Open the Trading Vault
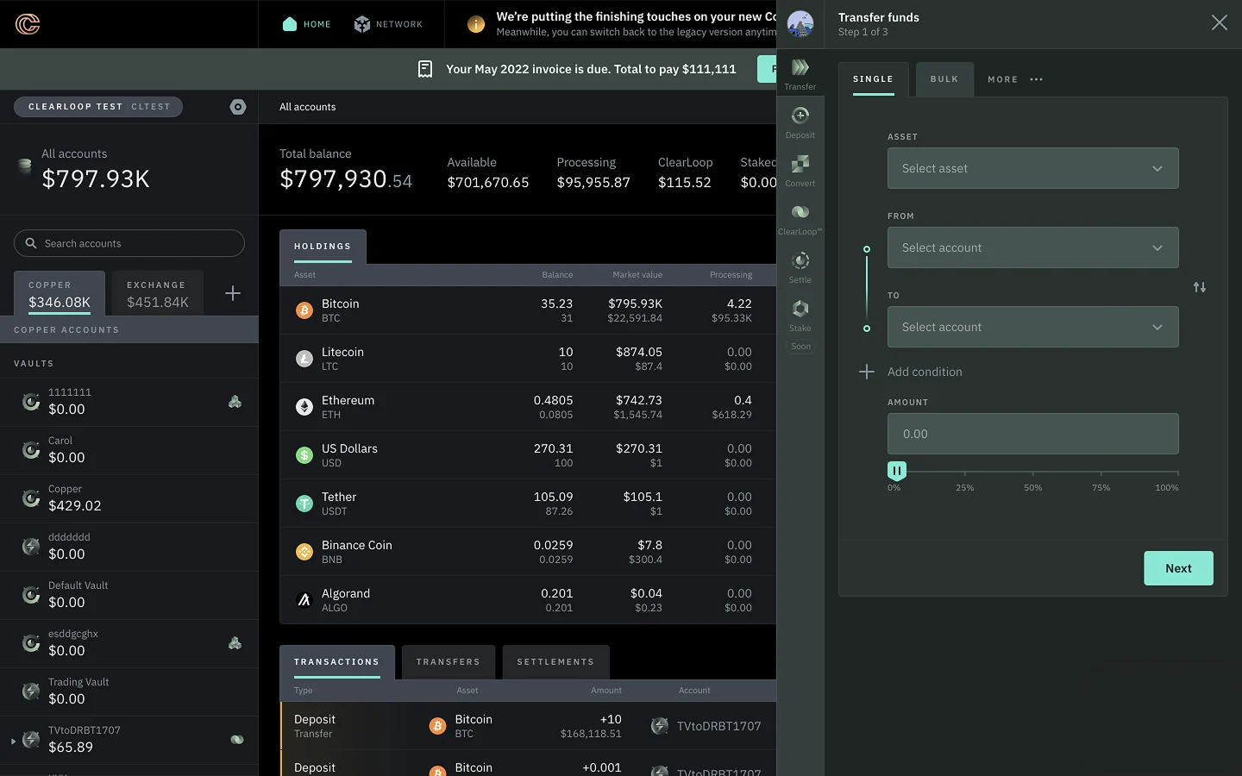 129,692
